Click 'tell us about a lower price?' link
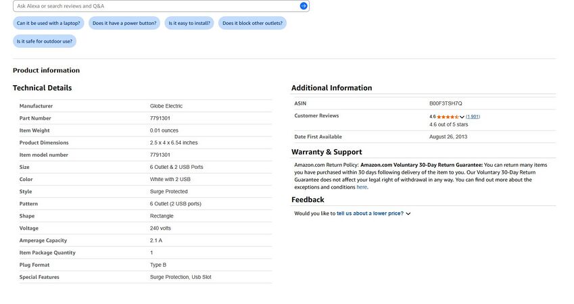Image resolution: width=574 pixels, height=304 pixels. [370, 213]
